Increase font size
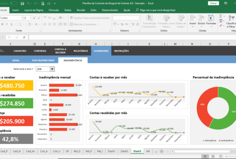 pyautogui.click(x=34, y=18)
